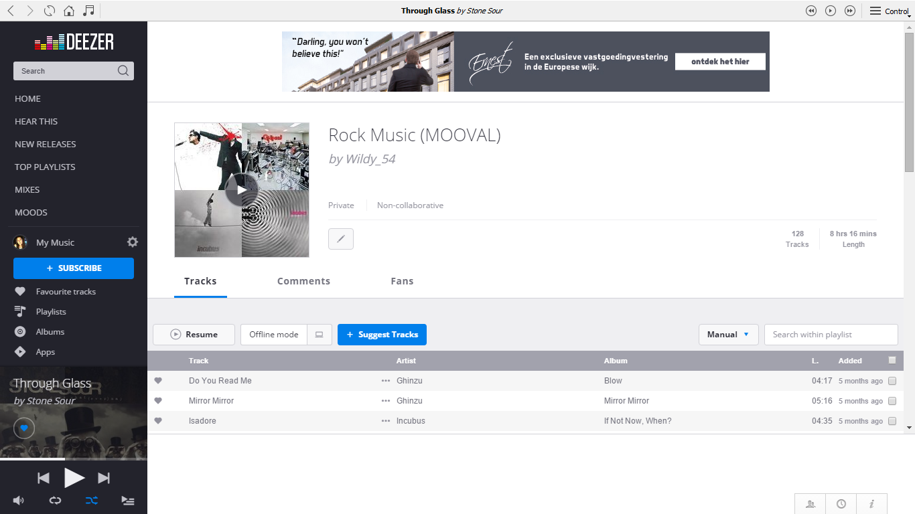915x514 pixels.
Task: Click the pencil edit playlist button
Action: [x=341, y=239]
